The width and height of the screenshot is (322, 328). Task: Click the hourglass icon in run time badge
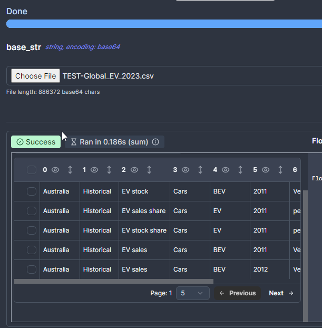(x=74, y=142)
